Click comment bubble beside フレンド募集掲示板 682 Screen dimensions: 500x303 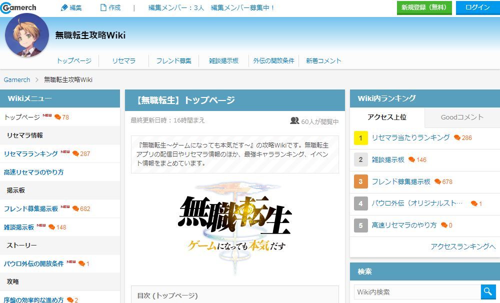click(x=75, y=208)
